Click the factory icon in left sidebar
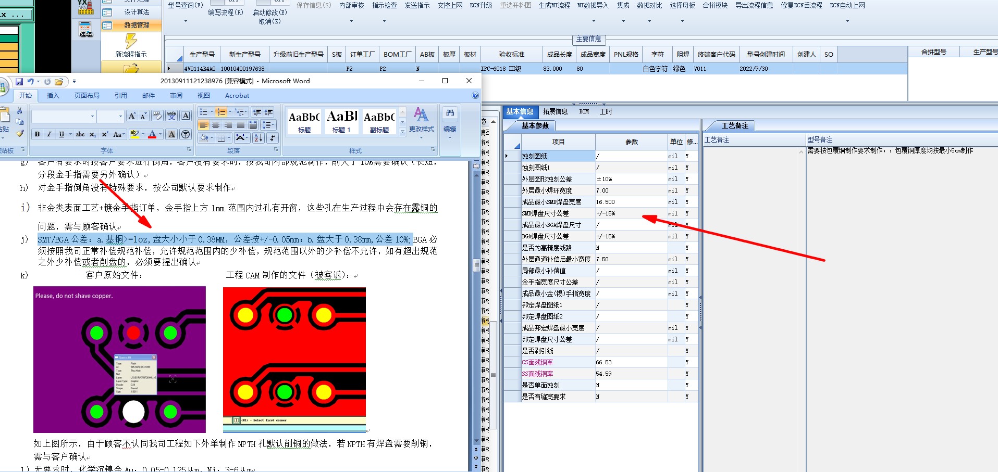The height and width of the screenshot is (472, 998). (86, 7)
